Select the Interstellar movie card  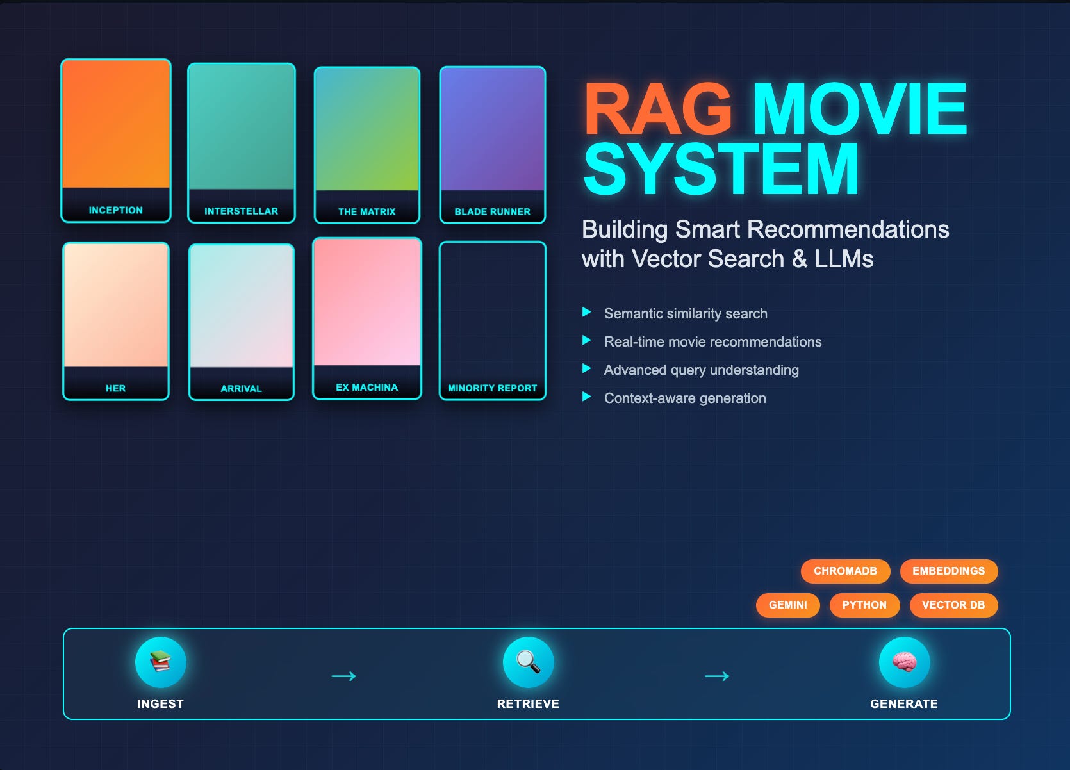coord(242,143)
